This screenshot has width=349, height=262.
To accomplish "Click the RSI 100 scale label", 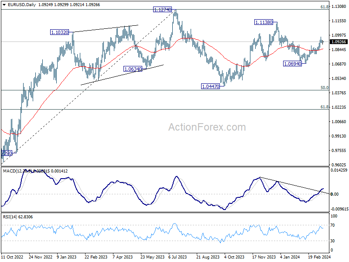I will pyautogui.click(x=334, y=216).
